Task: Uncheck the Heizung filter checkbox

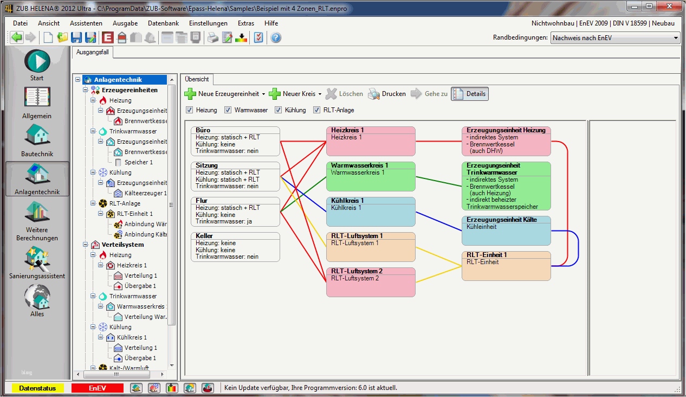Action: [189, 110]
